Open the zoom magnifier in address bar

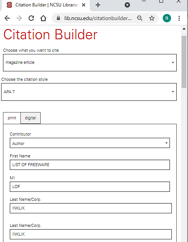coord(140,18)
